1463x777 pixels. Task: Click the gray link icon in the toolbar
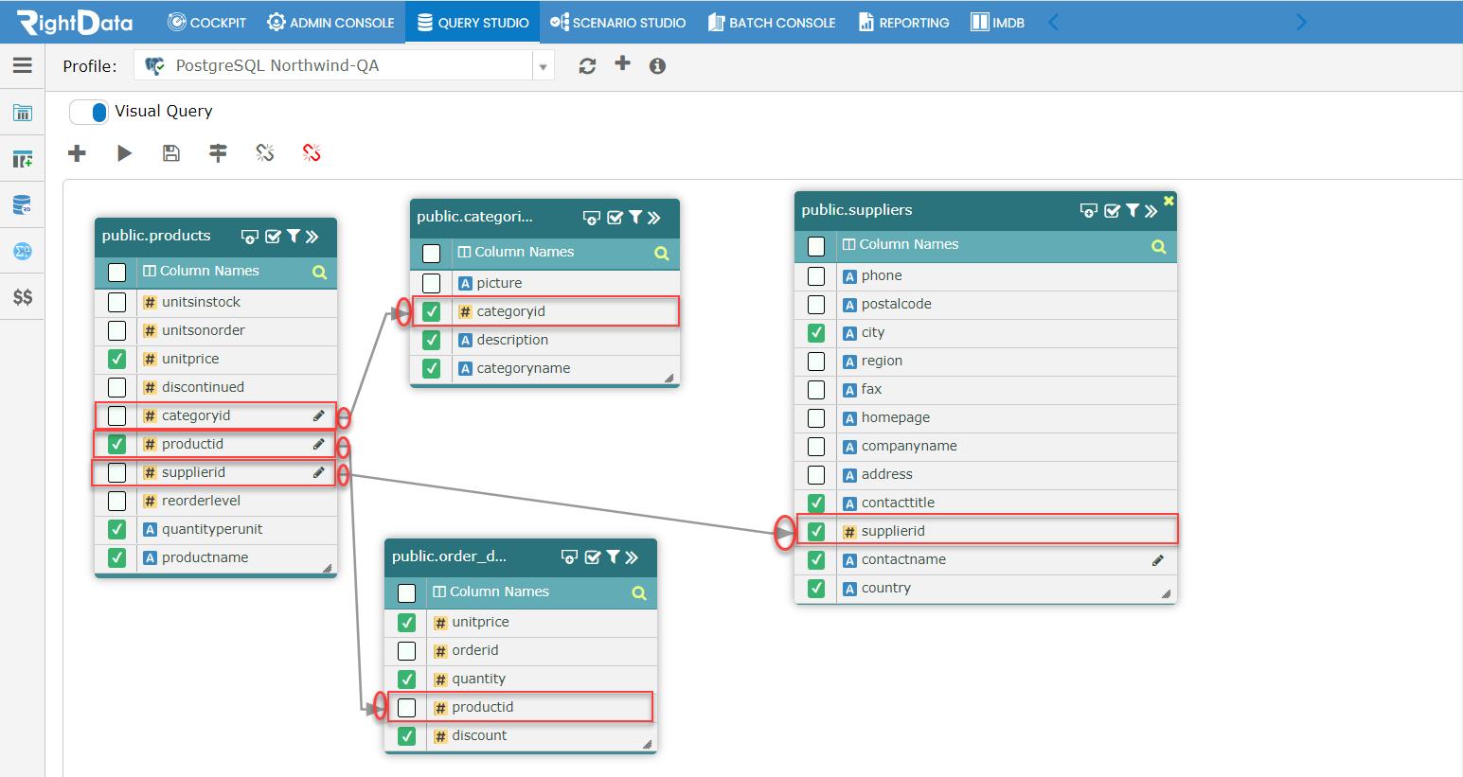click(264, 152)
